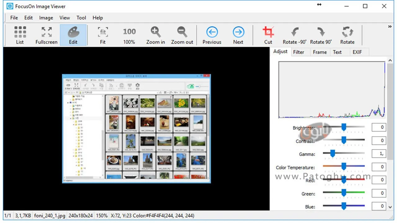Click the 3,1,7KB file size text

point(23,216)
